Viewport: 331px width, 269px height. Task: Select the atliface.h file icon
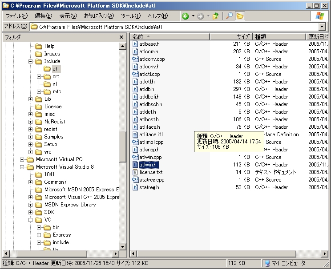click(x=135, y=127)
